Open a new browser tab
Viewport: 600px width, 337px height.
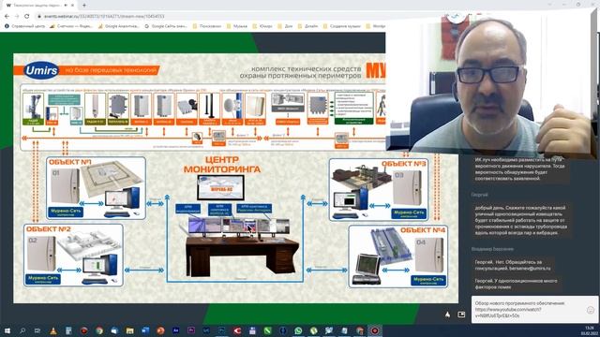pyautogui.click(x=84, y=6)
